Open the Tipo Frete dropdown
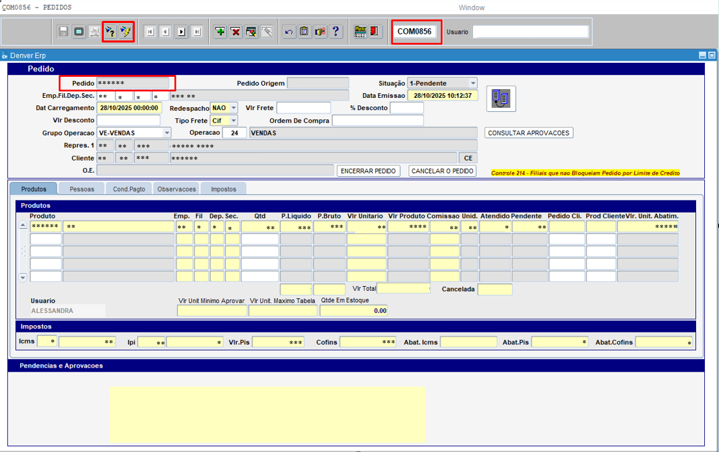The image size is (719, 452). [233, 121]
